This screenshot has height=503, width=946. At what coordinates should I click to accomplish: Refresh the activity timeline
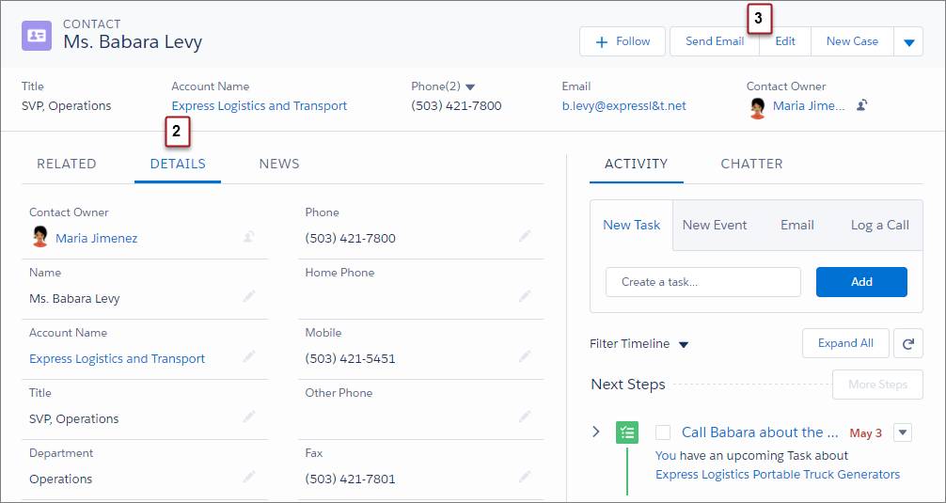(x=907, y=343)
